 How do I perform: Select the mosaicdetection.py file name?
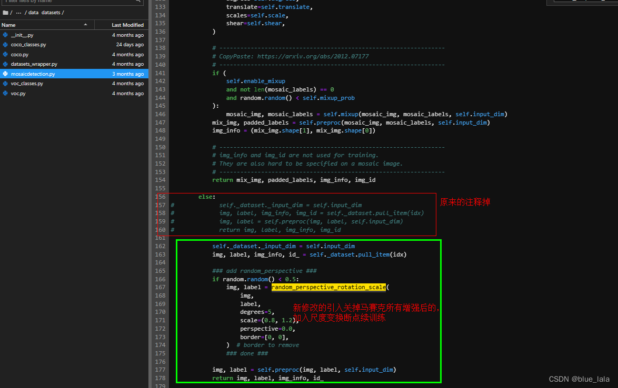(x=33, y=74)
